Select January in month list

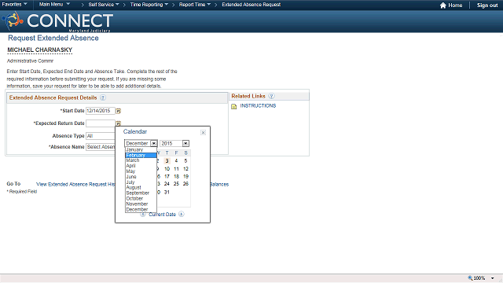(x=141, y=150)
